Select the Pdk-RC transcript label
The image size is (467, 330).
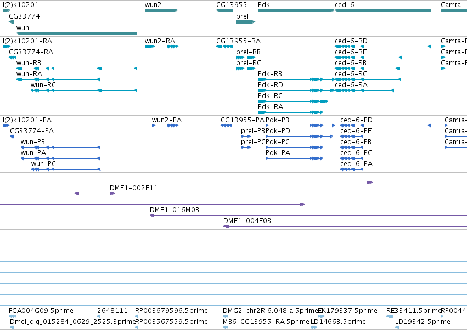point(270,96)
